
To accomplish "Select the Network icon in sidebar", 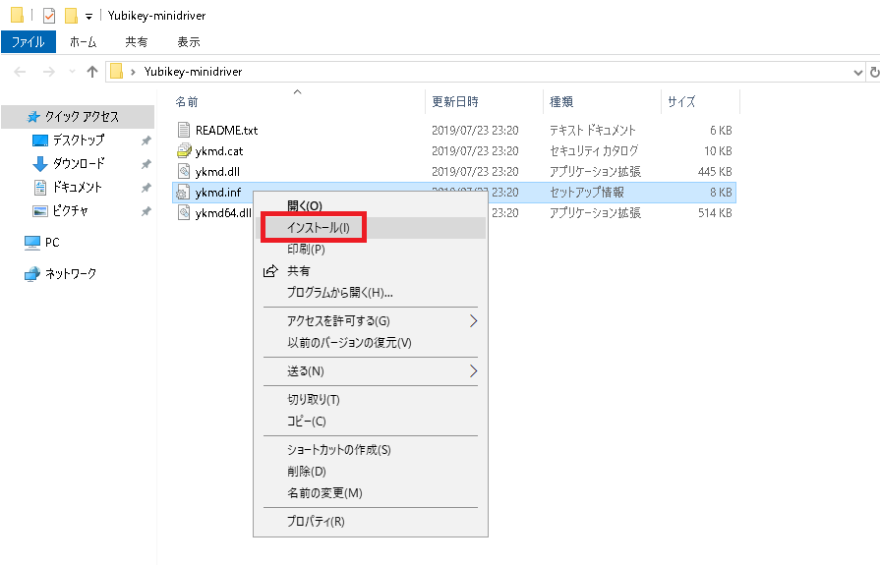I will click(x=32, y=274).
